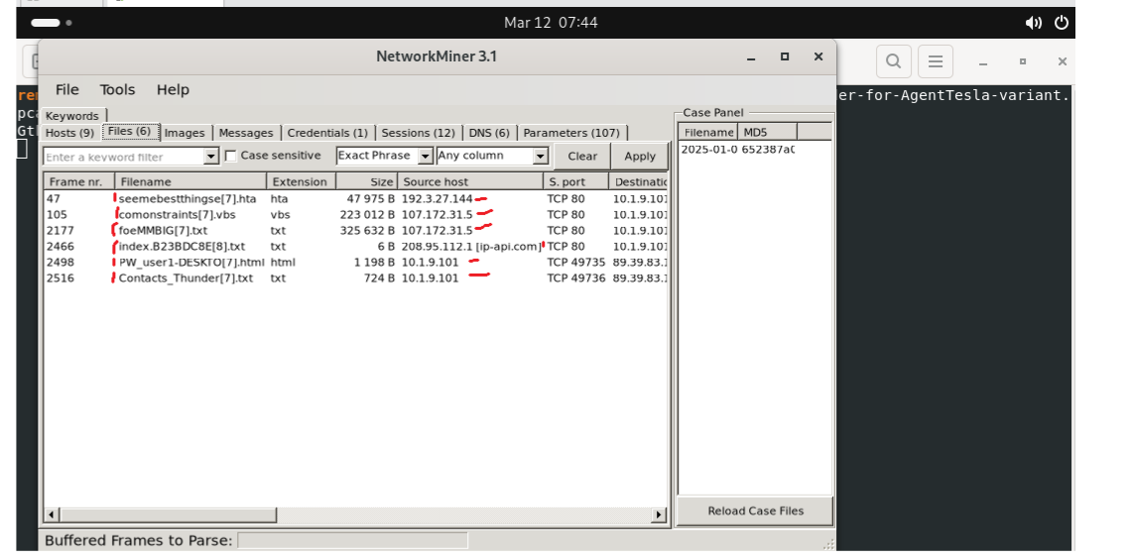Screen dimensions: 1130x560
Task: Open the Exact Phrase dropdown
Action: click(x=384, y=156)
